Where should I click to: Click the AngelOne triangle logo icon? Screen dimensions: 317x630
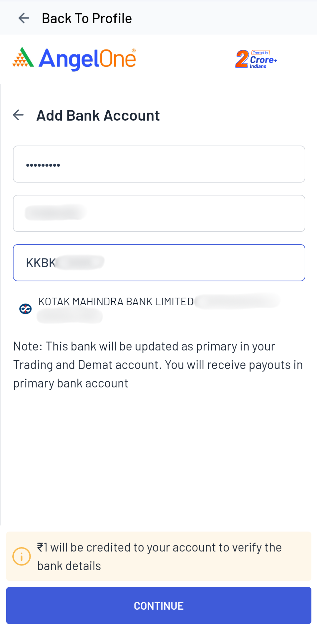pyautogui.click(x=23, y=58)
